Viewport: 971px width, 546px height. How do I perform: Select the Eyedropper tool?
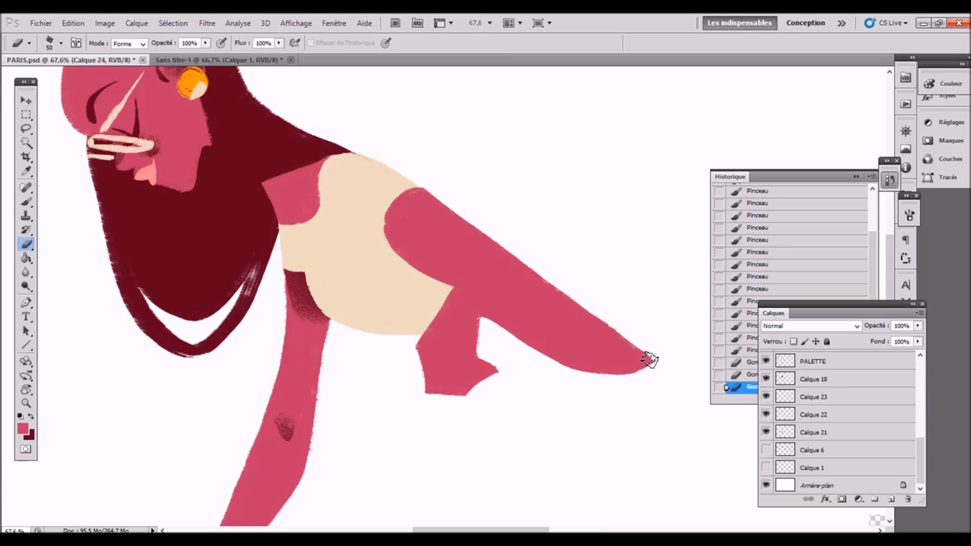pyautogui.click(x=26, y=171)
